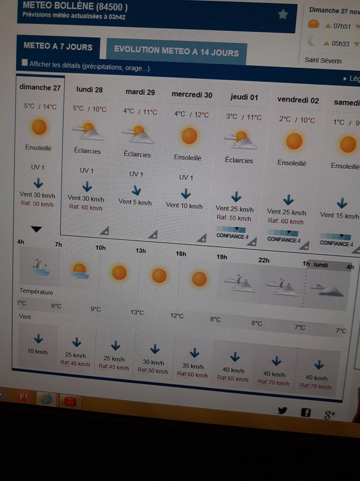This screenshot has width=360, height=481.
Task: Open the Légende disclosure link
Action: [352, 78]
